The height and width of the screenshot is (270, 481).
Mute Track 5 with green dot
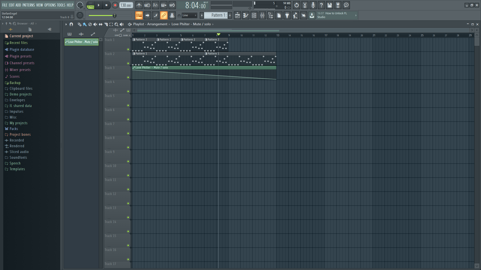(128, 105)
